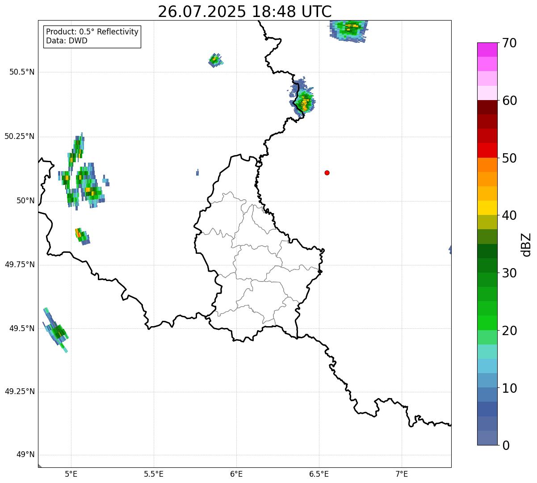Click the 7°E longitude label
537x483 pixels.
tap(402, 474)
